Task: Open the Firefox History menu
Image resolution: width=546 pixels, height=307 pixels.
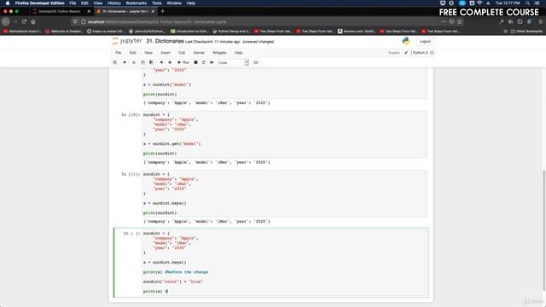Action: pos(113,3)
